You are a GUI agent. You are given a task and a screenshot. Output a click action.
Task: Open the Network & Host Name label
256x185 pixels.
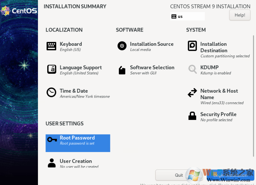pos(219,94)
